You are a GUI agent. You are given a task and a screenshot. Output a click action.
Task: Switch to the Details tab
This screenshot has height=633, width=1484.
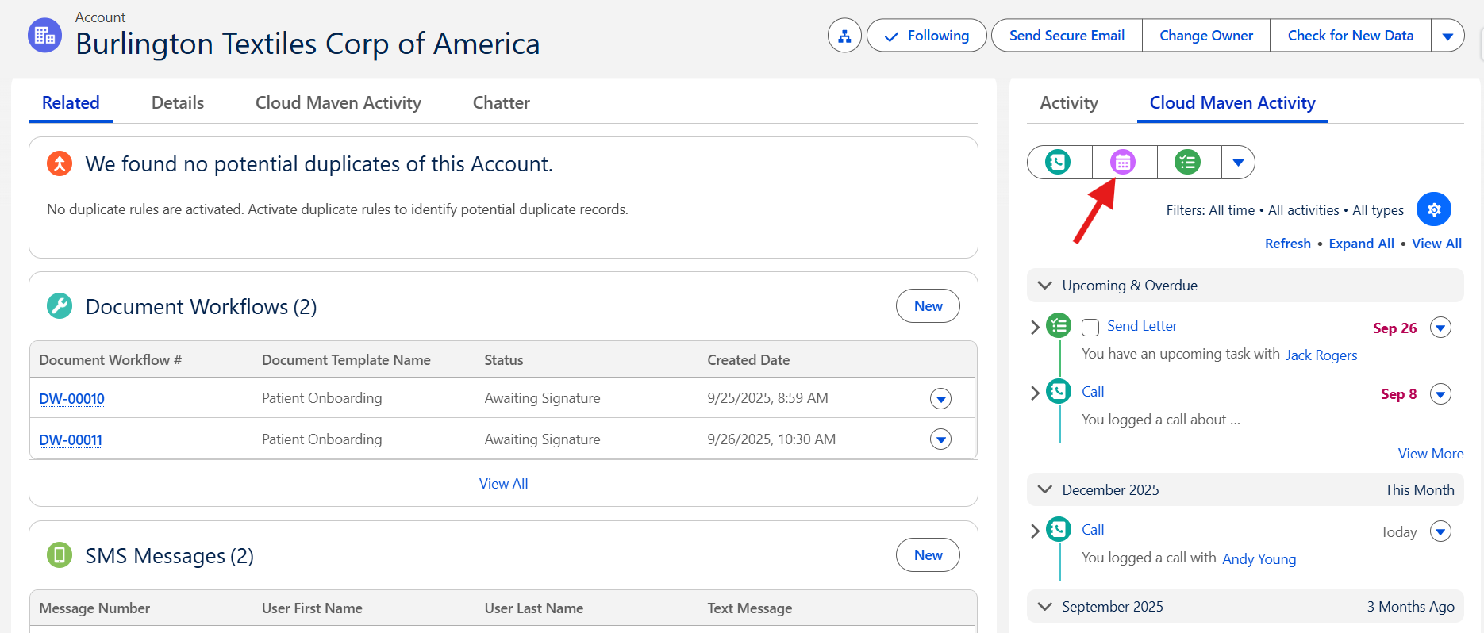point(178,103)
